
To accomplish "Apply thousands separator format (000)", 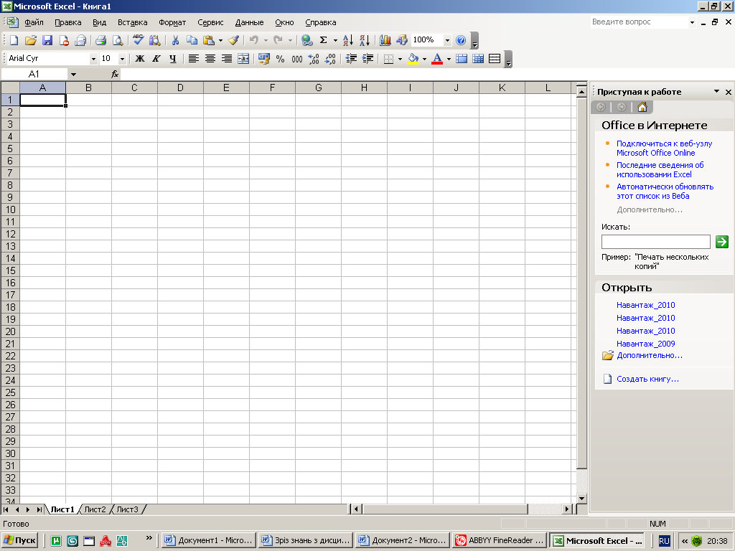I will tap(296, 59).
